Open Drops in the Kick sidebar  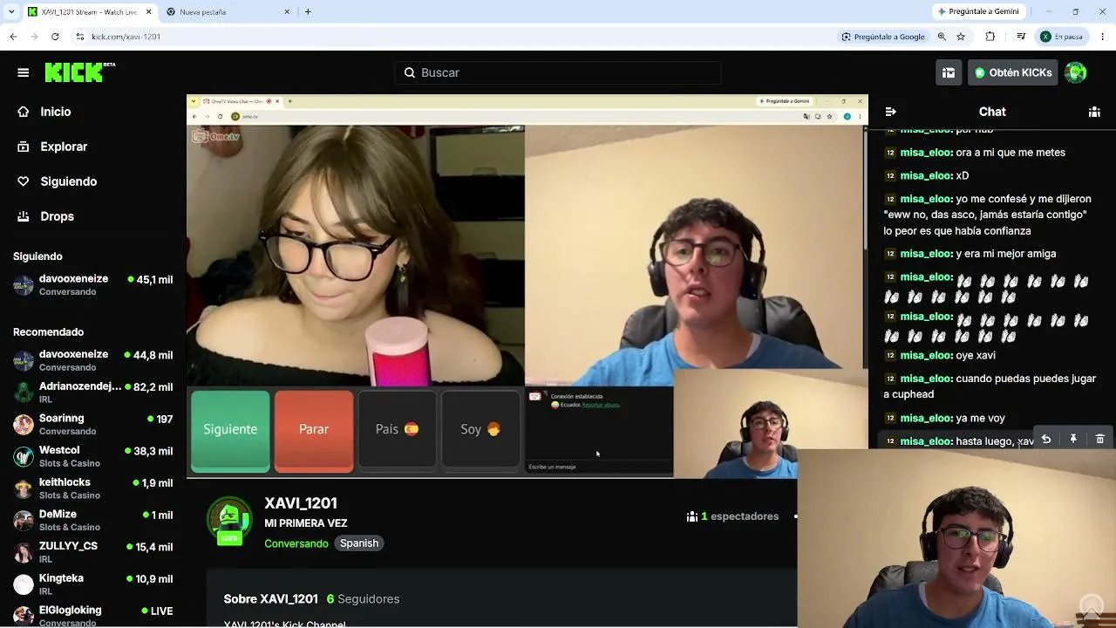point(58,216)
